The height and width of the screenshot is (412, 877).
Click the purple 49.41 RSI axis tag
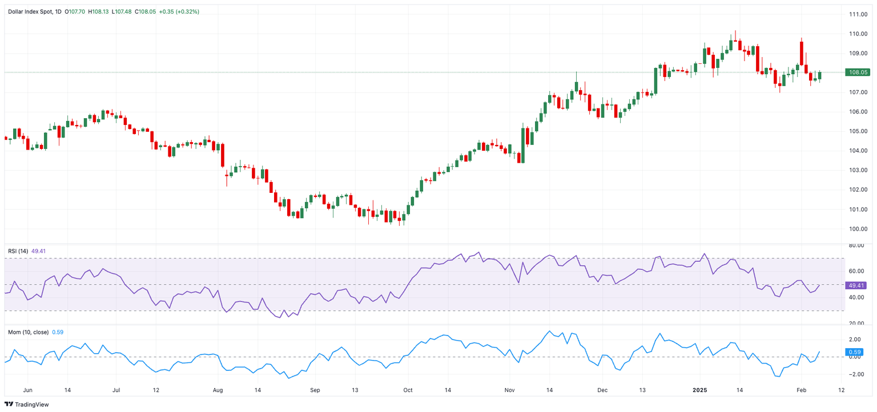[x=858, y=285]
